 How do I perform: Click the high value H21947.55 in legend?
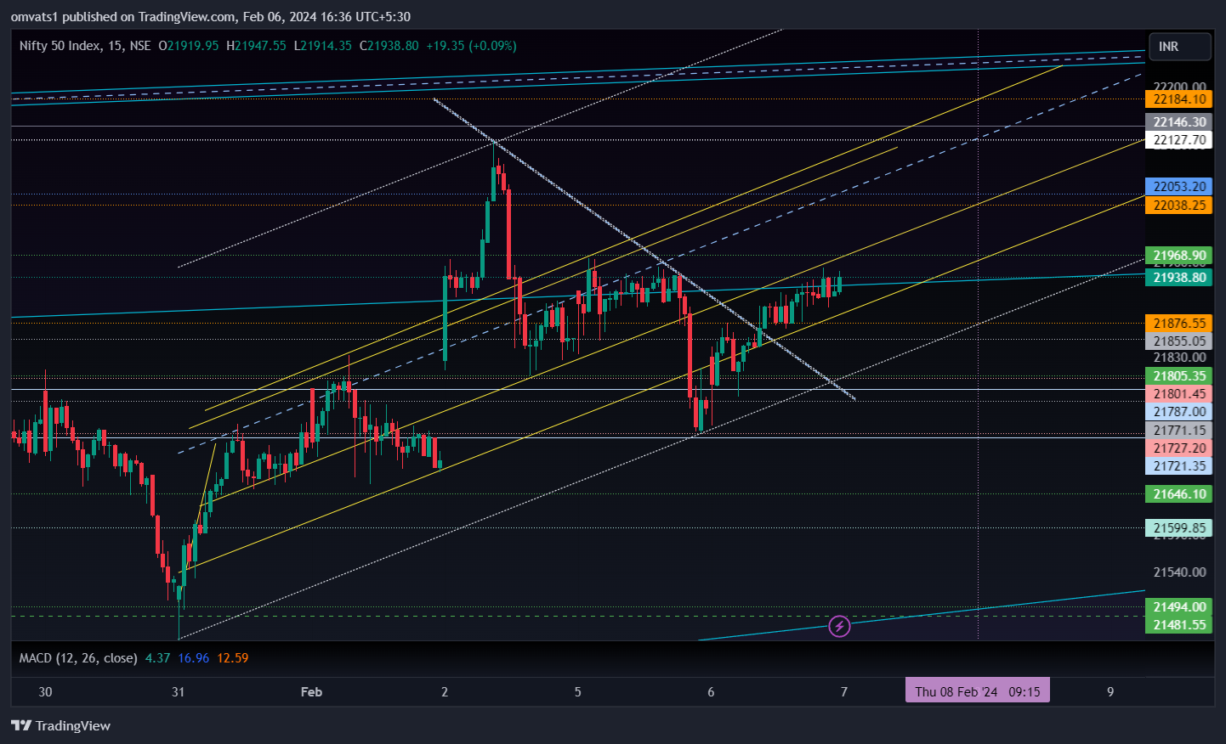point(256,46)
